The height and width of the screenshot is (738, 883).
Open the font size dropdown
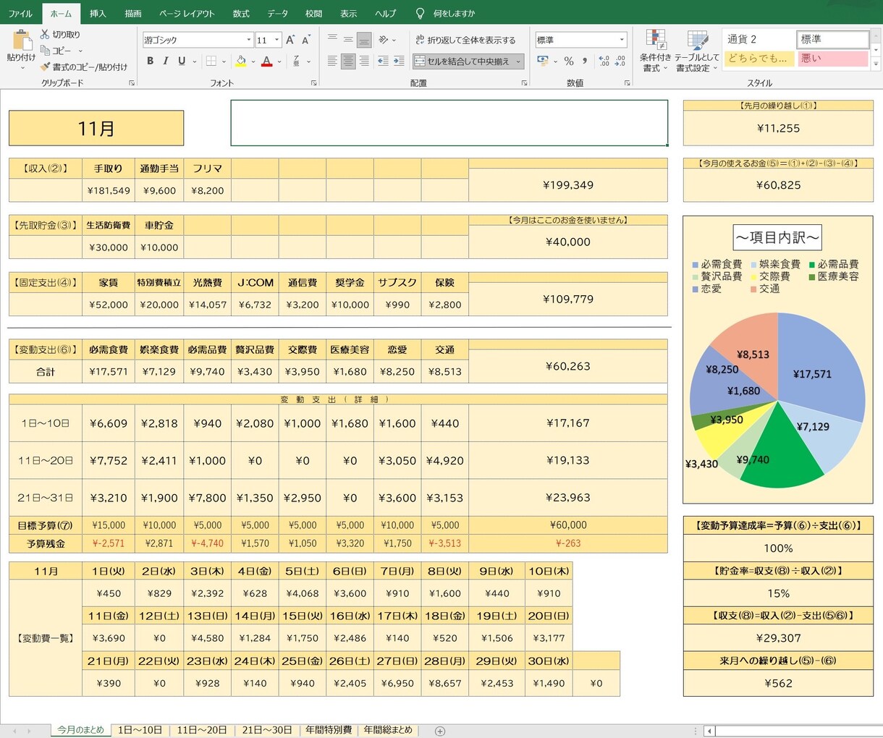(x=277, y=40)
